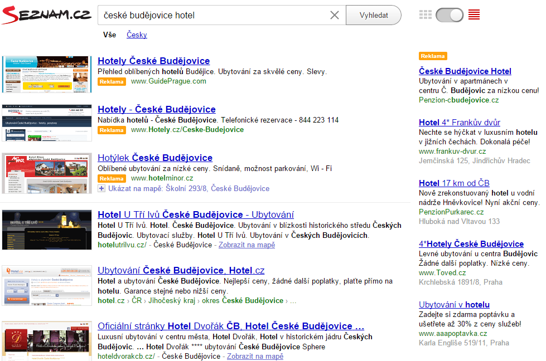Image resolution: width=546 pixels, height=361 pixels.
Task: Click okres České Budějovice in the breadcrumb
Action: click(x=243, y=300)
